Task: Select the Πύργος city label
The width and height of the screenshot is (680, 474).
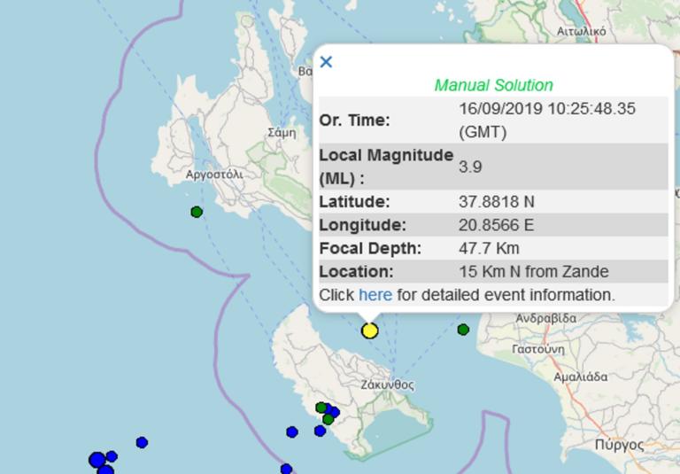Action: (619, 445)
